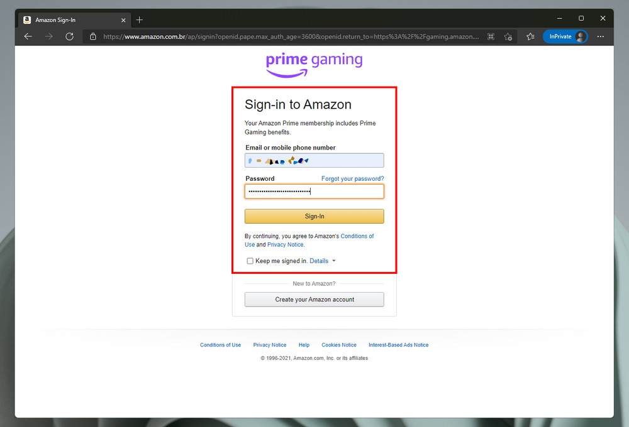Go back using the browser back arrow
Image resolution: width=629 pixels, height=427 pixels.
(28, 36)
